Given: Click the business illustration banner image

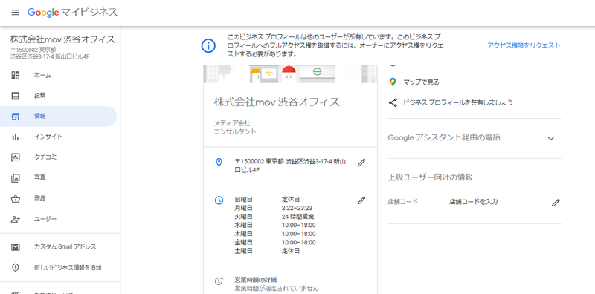Looking at the screenshot, I should pyautogui.click(x=290, y=74).
